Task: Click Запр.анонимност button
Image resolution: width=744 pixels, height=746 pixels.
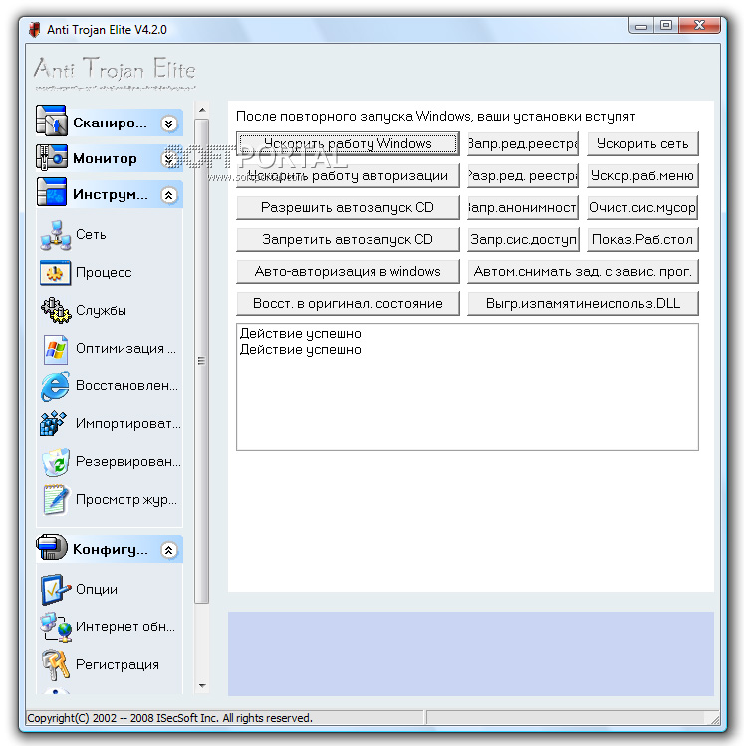Action: (x=523, y=208)
